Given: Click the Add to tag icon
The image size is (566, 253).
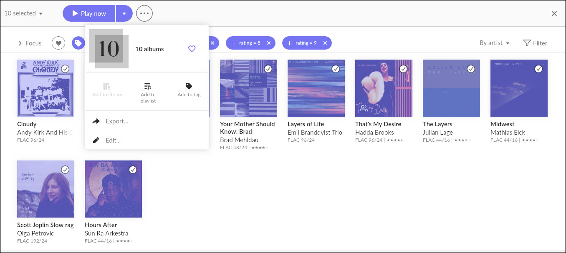Looking at the screenshot, I should pyautogui.click(x=189, y=86).
